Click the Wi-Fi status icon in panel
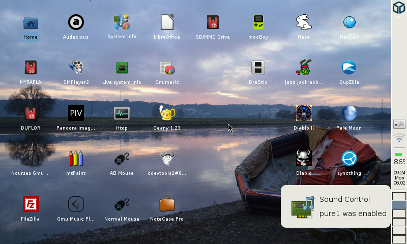The height and width of the screenshot is (244, 407). (x=399, y=138)
